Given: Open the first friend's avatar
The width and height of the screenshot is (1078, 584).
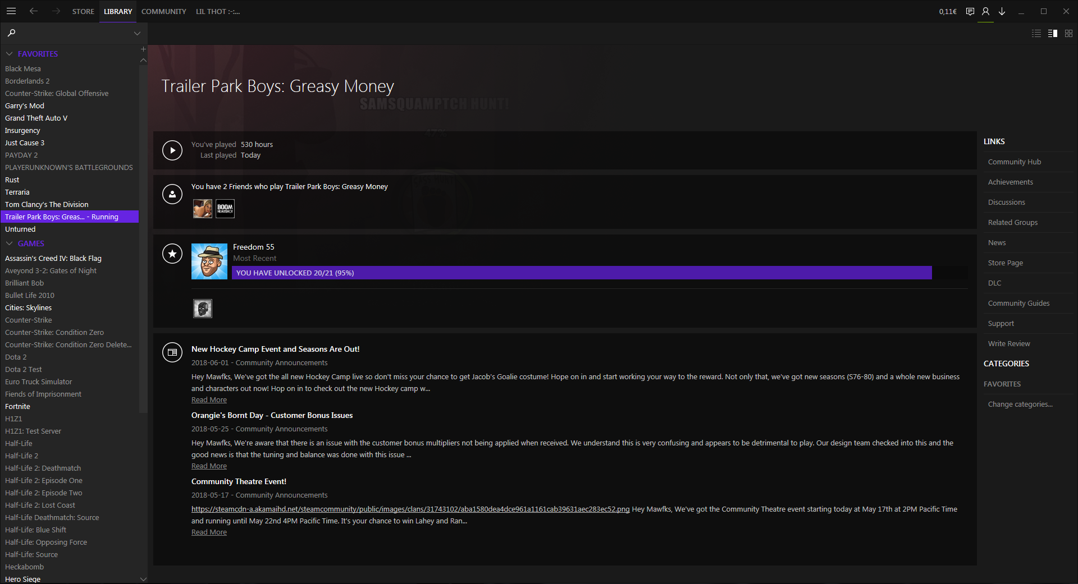Looking at the screenshot, I should point(203,209).
